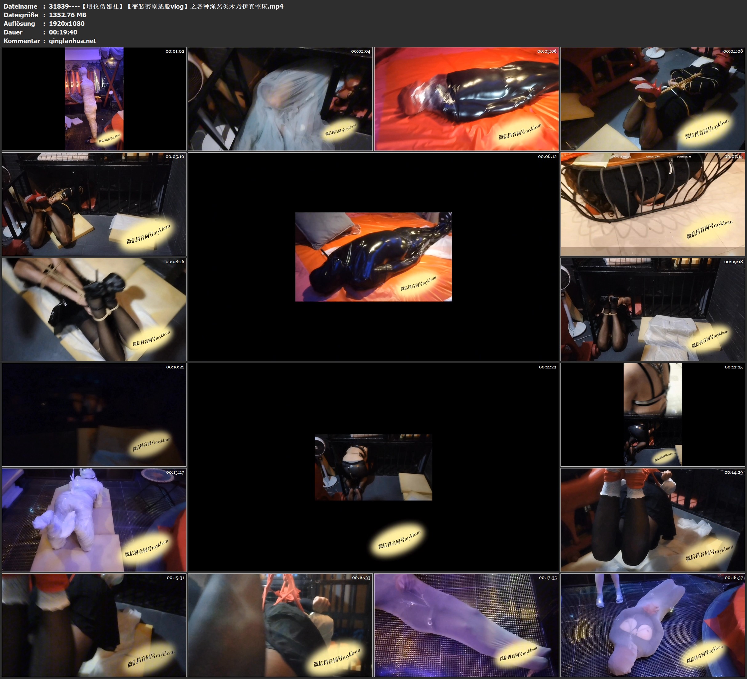747x679 pixels.
Task: Click the frame timestamped 00:08:16
Action: click(94, 309)
